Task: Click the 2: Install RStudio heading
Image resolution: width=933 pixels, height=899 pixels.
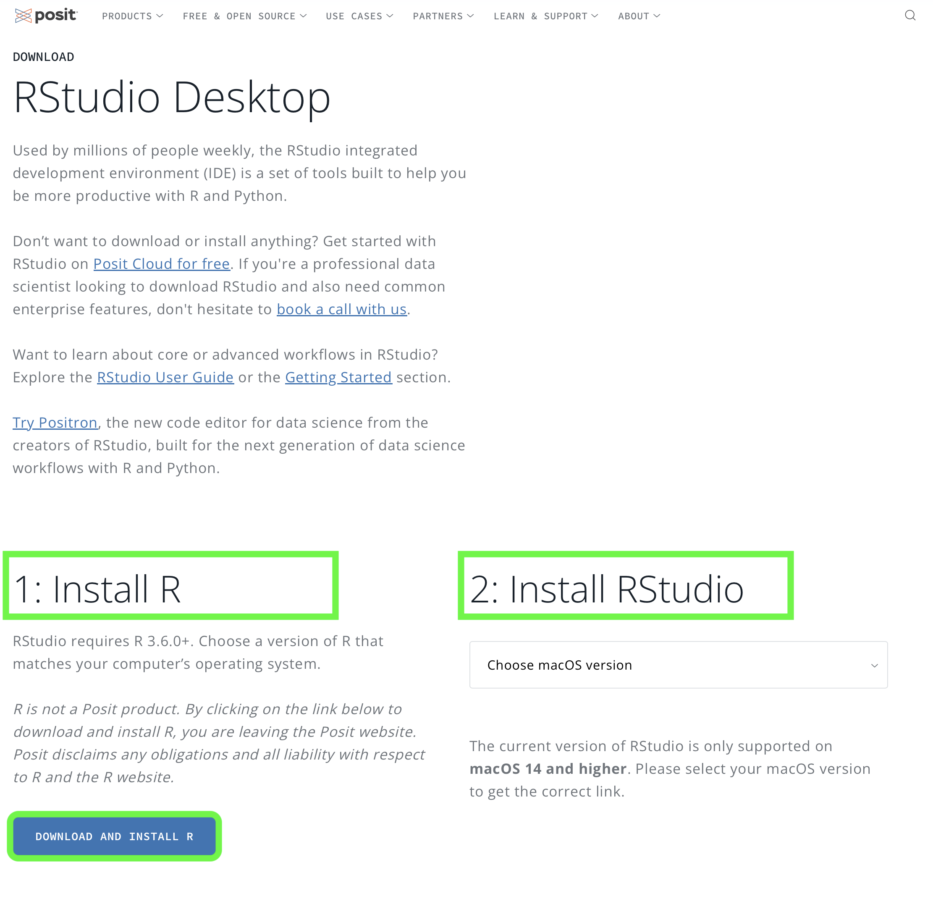Action: (606, 589)
